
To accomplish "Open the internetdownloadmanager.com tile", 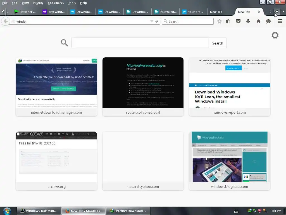I will (56, 87).
